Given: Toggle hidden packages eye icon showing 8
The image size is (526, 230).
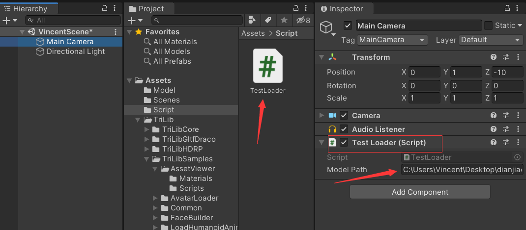Looking at the screenshot, I should (303, 21).
